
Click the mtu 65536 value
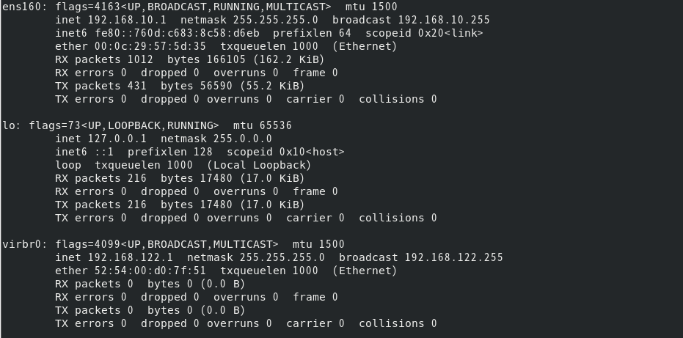click(272, 125)
